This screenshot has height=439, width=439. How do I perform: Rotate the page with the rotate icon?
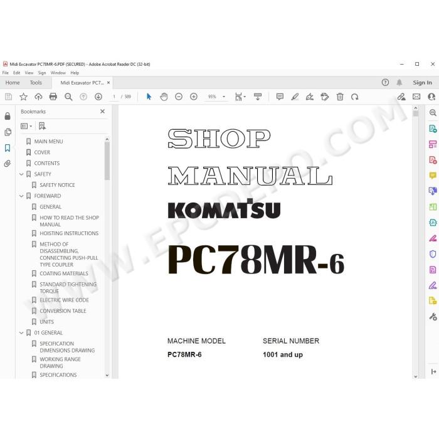point(355,97)
